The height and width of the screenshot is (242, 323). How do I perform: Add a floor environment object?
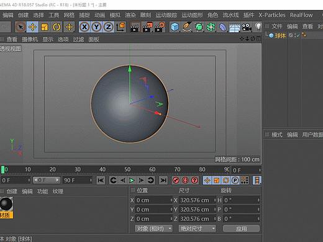[x=234, y=27]
